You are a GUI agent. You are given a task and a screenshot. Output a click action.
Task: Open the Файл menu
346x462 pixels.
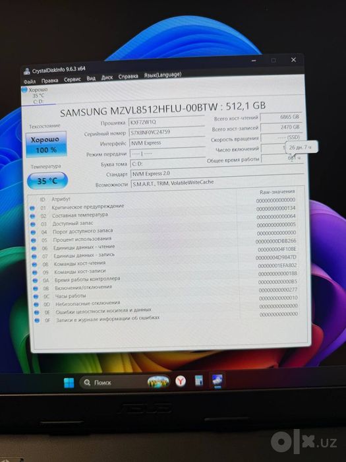tap(30, 81)
